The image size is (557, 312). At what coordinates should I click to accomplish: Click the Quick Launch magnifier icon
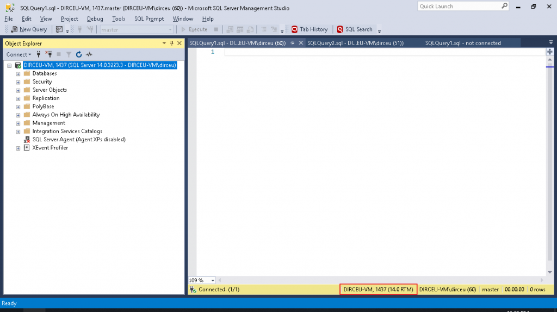pos(504,6)
